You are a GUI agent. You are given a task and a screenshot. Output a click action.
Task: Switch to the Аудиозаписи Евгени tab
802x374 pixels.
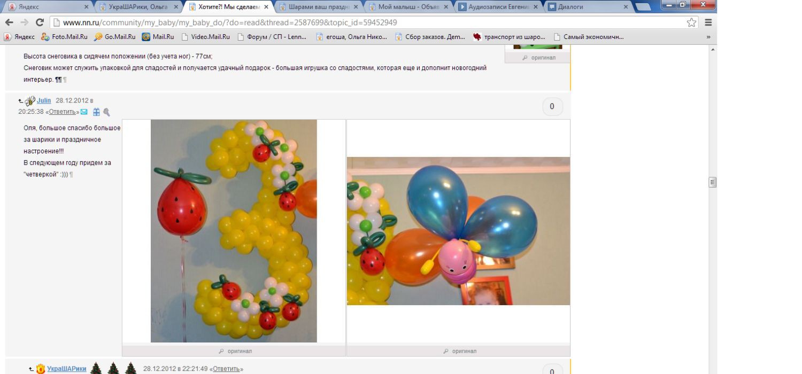(x=498, y=7)
